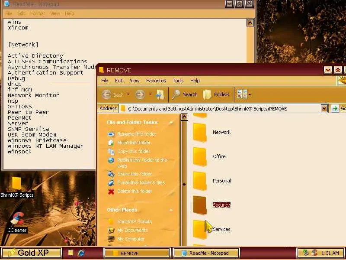Open the File menu in REMOVE window
Viewport: 346px width, 260px height.
pos(105,81)
